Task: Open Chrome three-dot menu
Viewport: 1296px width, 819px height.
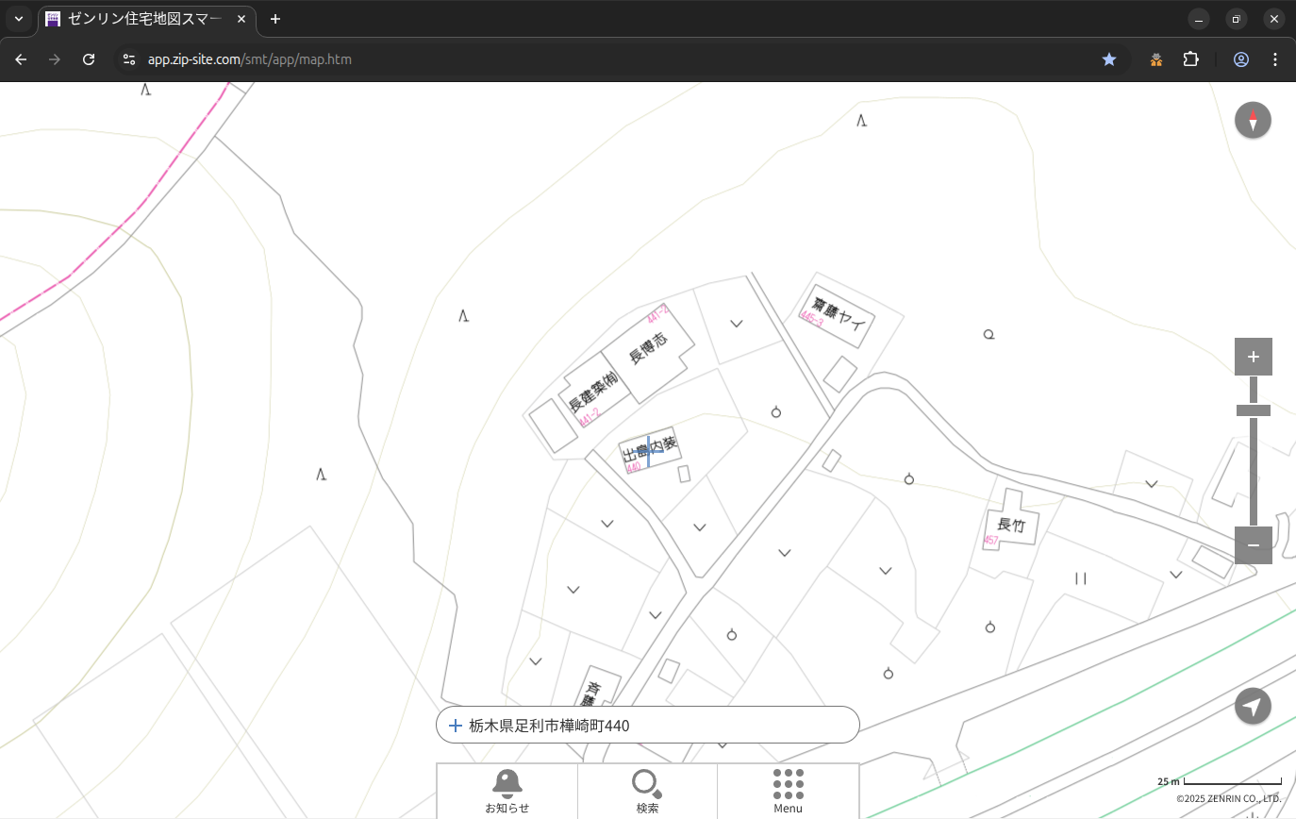Action: point(1275,59)
